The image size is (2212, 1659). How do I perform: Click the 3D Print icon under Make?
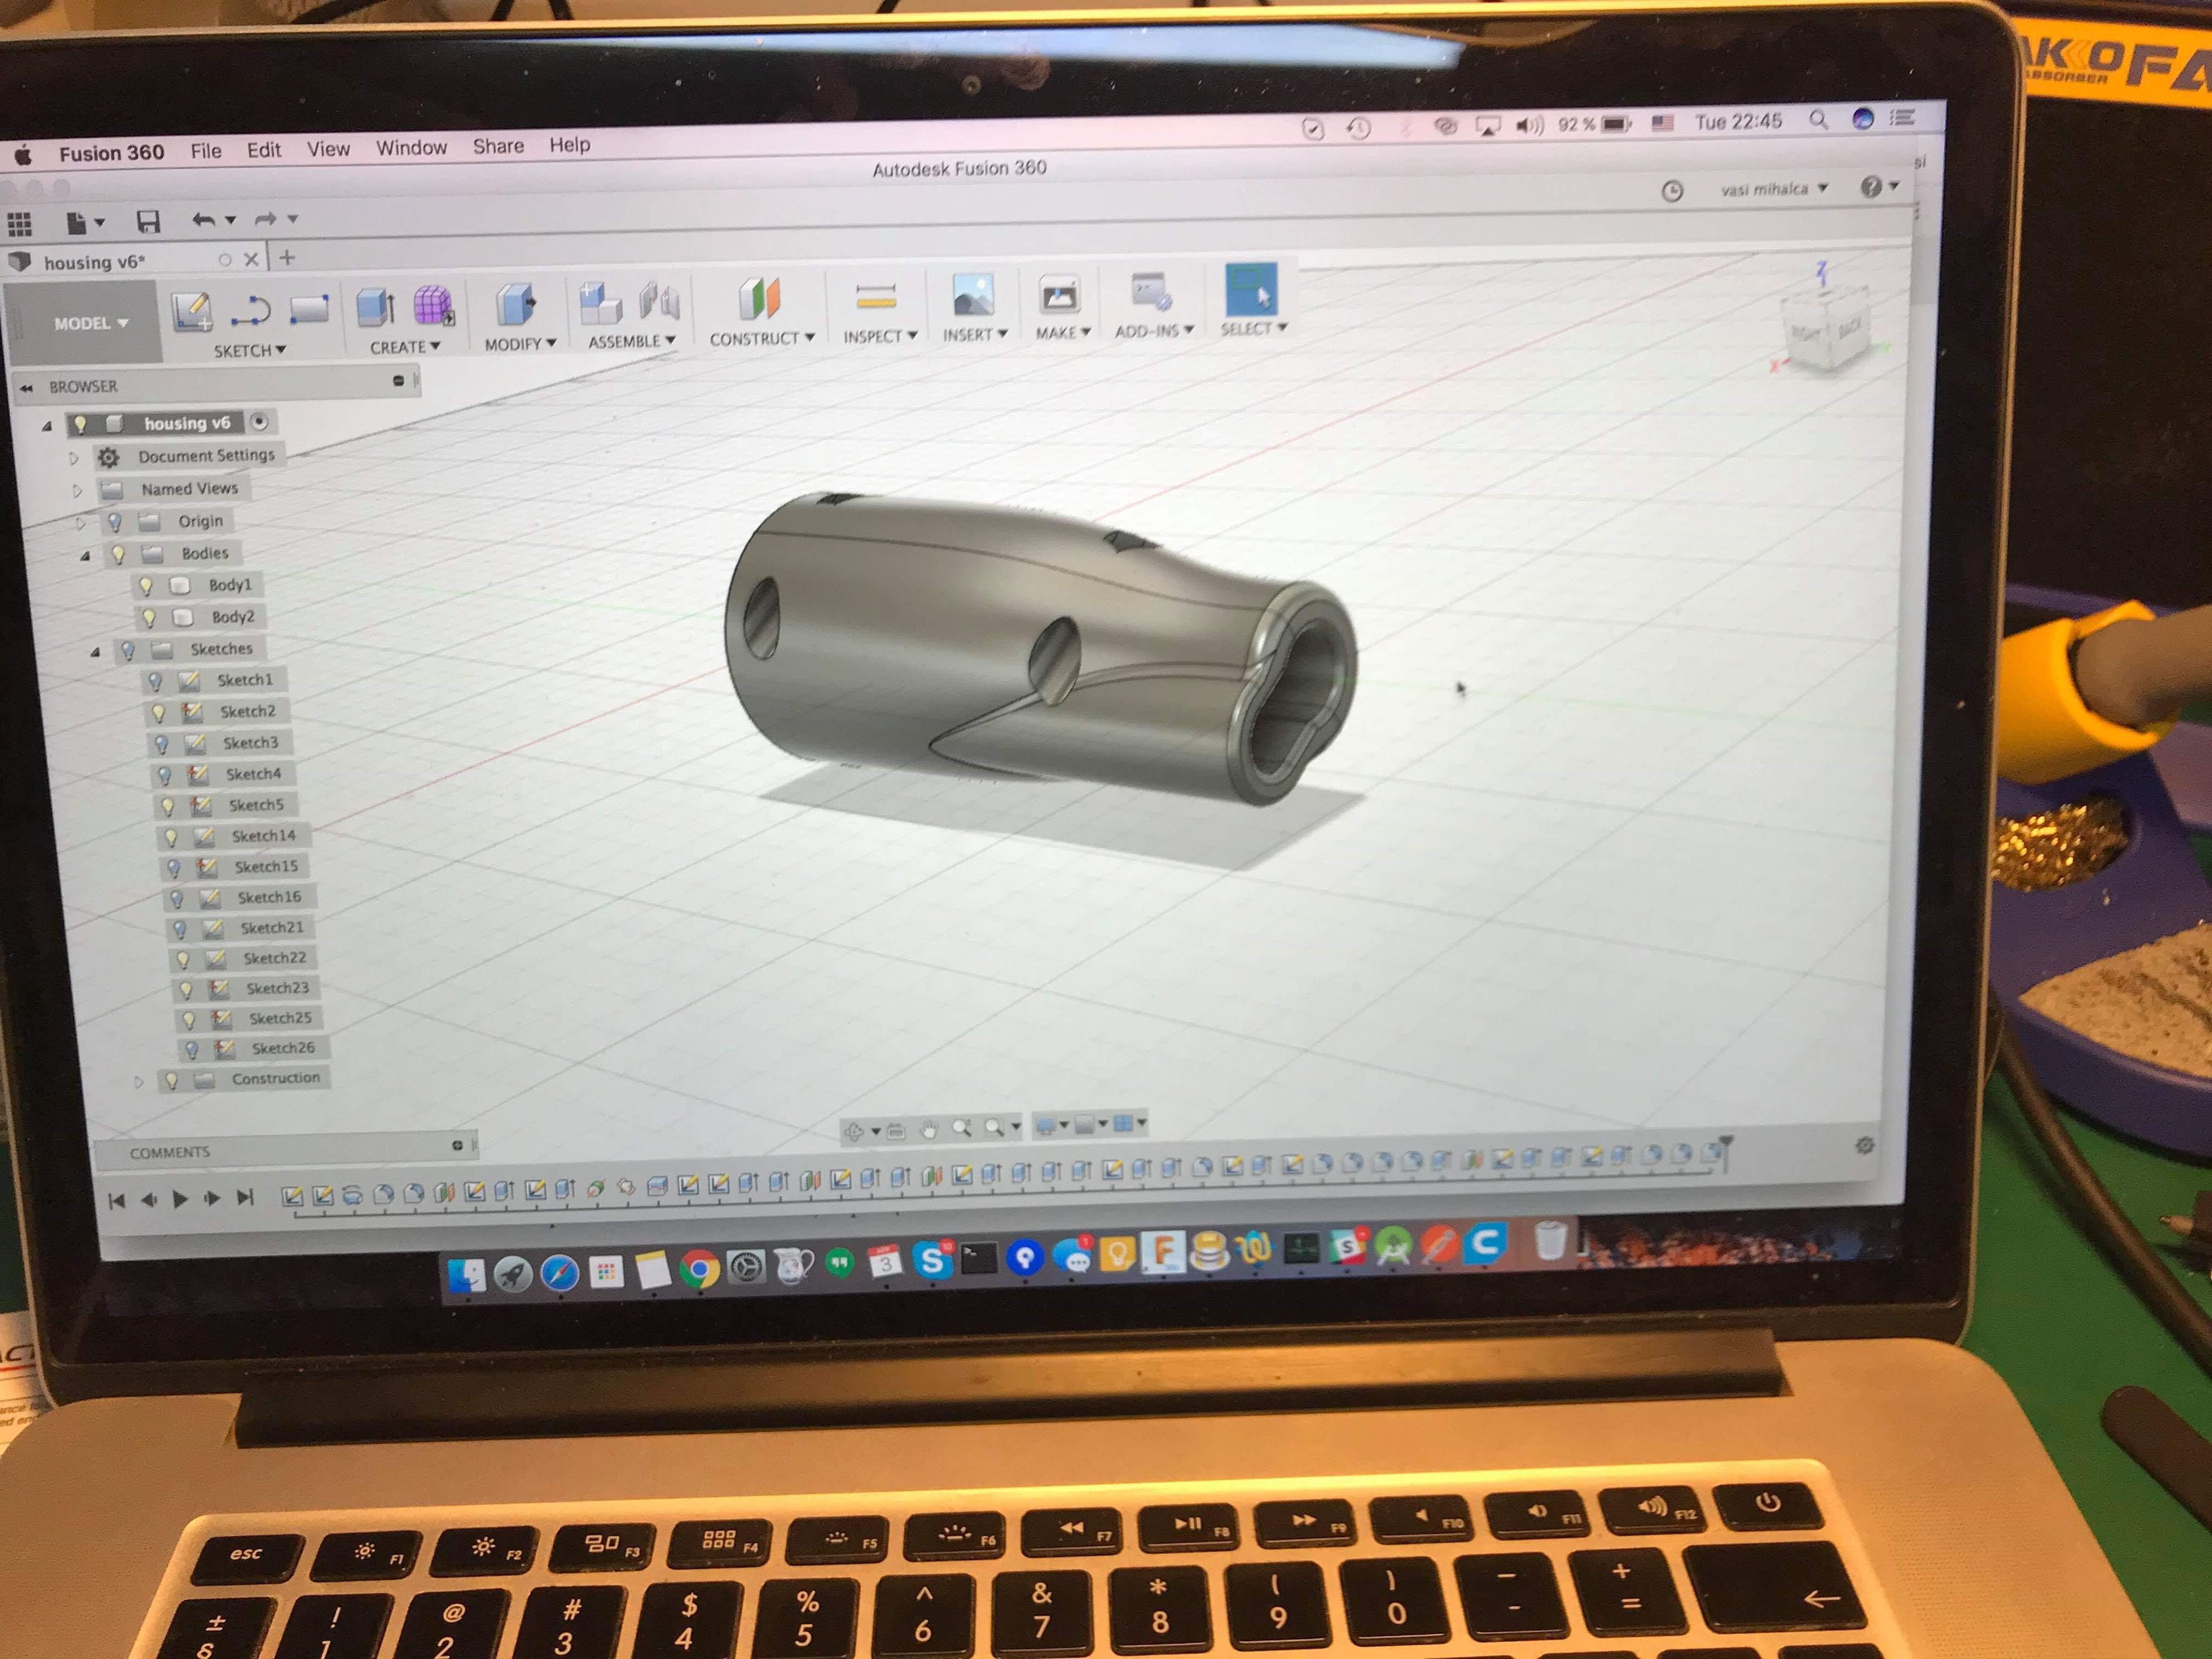(1059, 295)
